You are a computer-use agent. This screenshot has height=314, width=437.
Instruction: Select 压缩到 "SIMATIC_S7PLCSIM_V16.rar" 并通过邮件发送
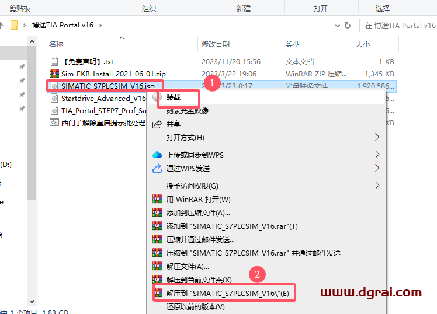[254, 253]
